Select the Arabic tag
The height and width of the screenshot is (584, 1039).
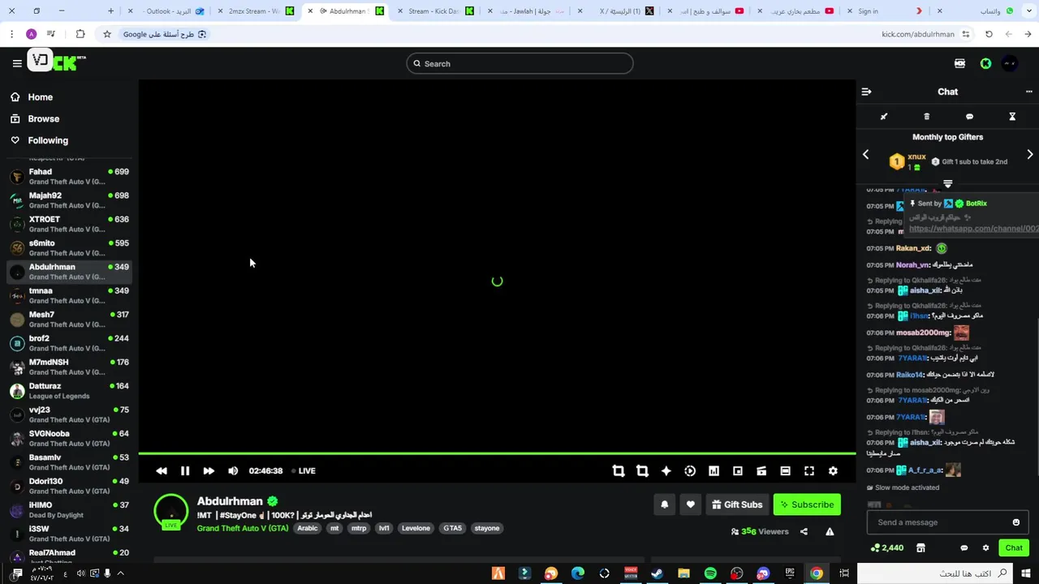308,528
